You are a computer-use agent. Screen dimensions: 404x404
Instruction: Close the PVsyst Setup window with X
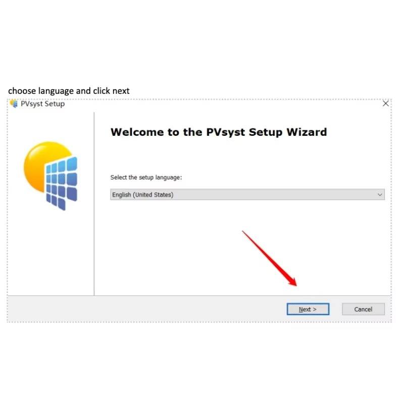tap(385, 104)
